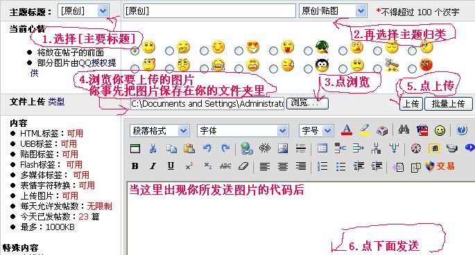Click the 浏览 browse button

[x=307, y=103]
